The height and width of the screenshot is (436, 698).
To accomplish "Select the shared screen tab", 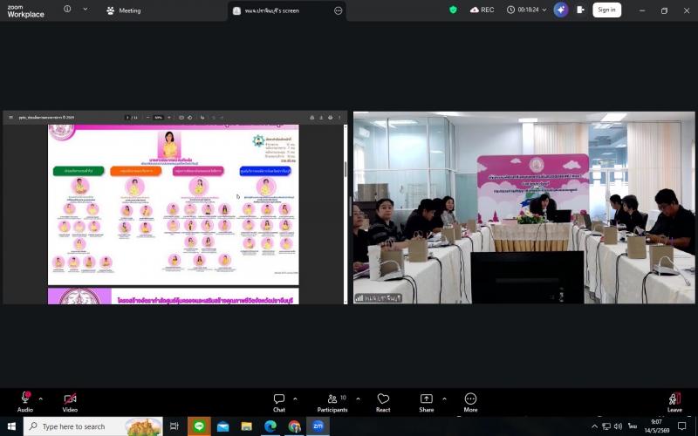I will pos(286,10).
